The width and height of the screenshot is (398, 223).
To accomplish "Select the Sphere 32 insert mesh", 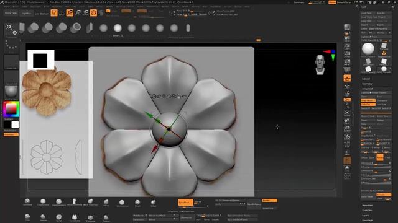I will click(x=118, y=28).
